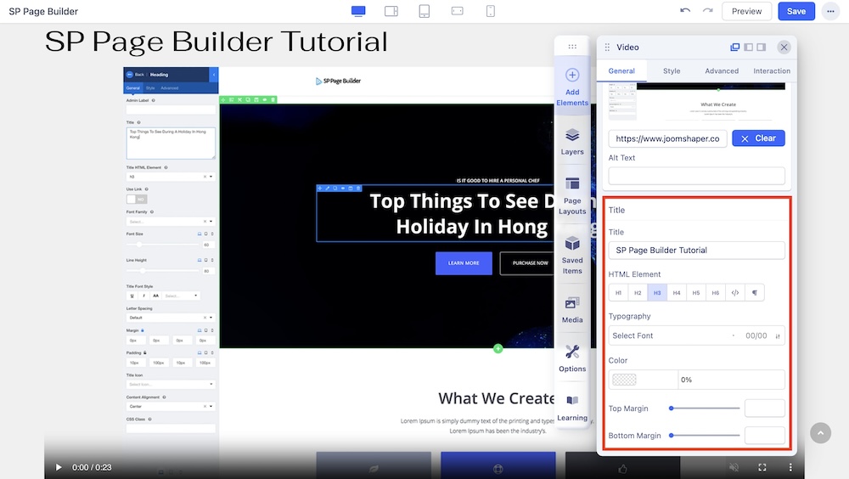Switch to tablet portrait device view
The image size is (849, 479).
click(x=424, y=11)
